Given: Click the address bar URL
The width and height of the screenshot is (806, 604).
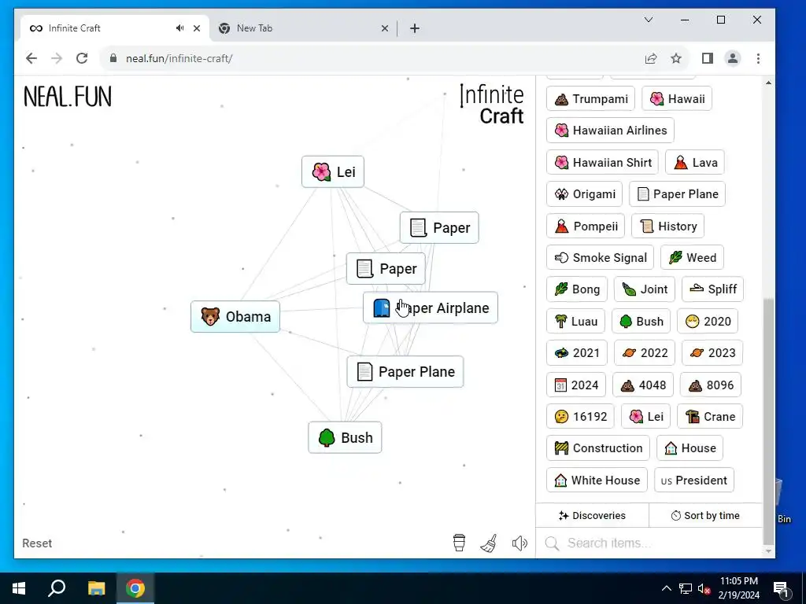Looking at the screenshot, I should [x=179, y=58].
